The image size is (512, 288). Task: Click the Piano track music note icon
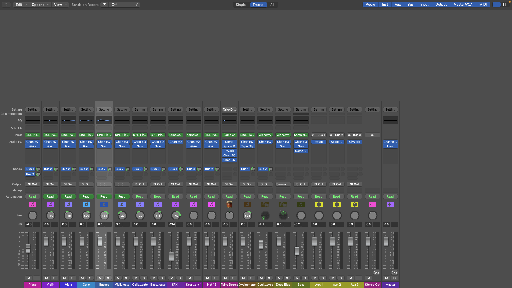coord(32,204)
